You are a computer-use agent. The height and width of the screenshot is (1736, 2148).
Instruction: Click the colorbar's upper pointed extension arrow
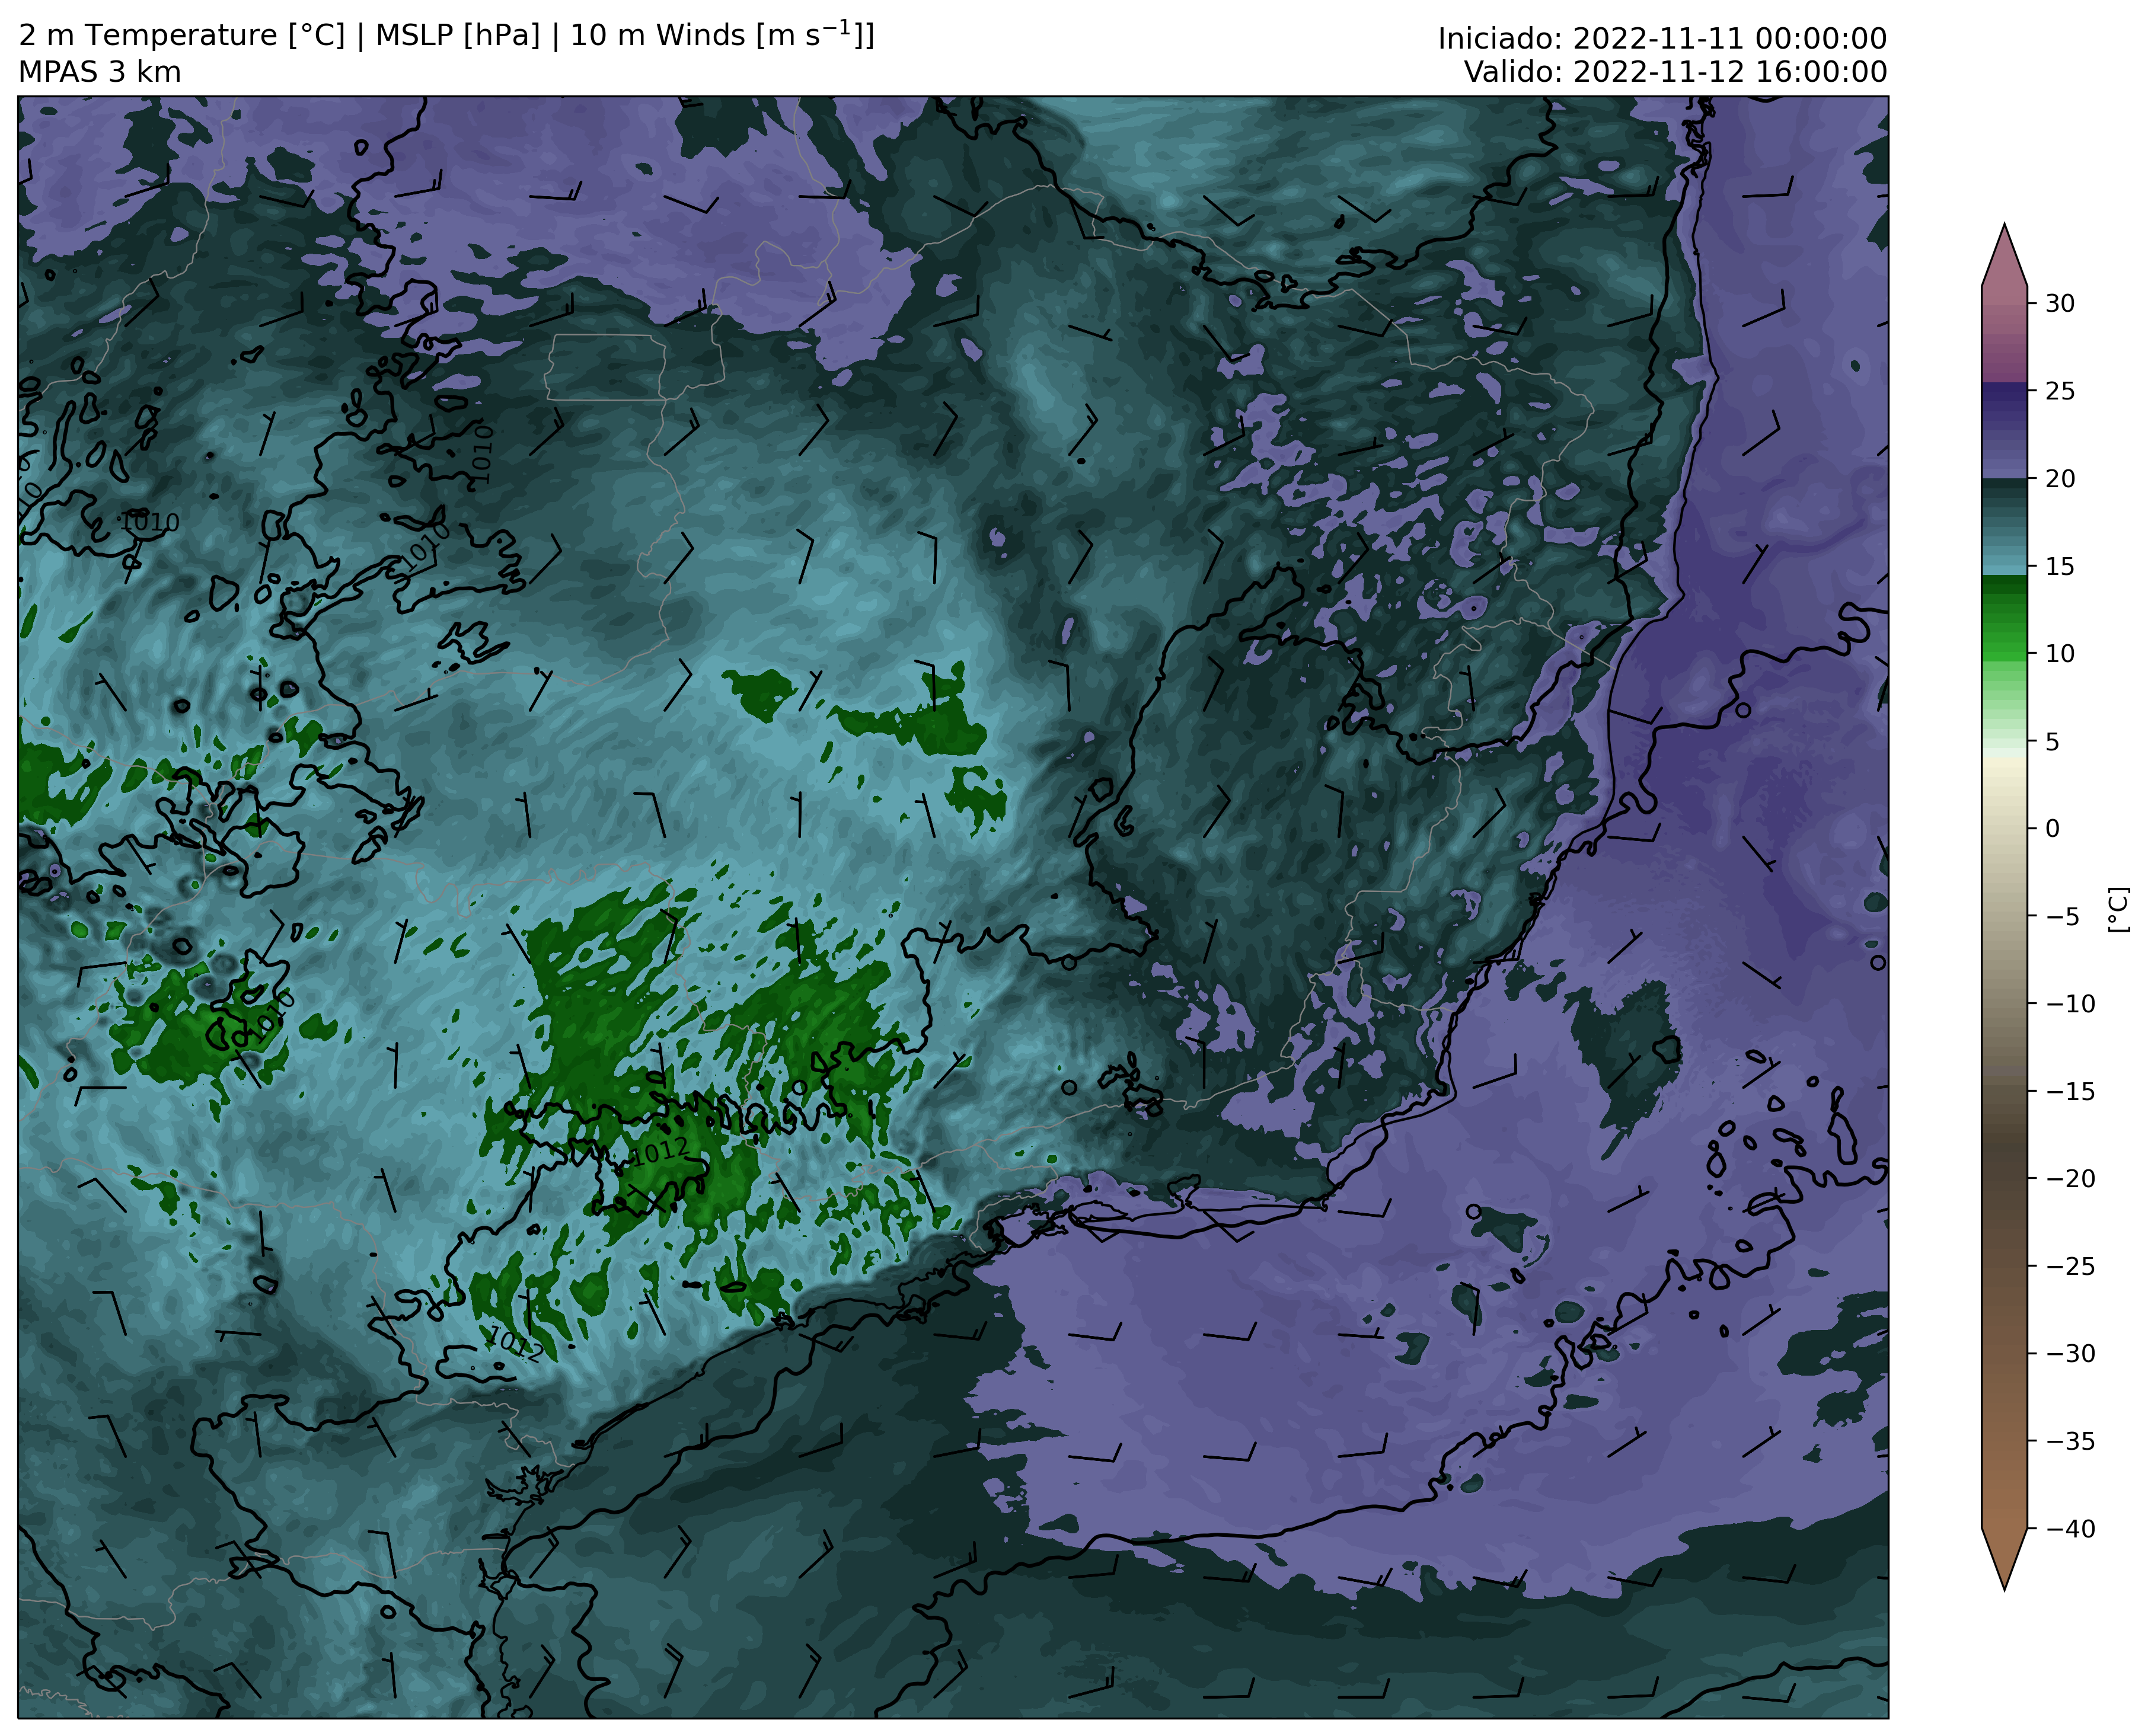(2004, 257)
